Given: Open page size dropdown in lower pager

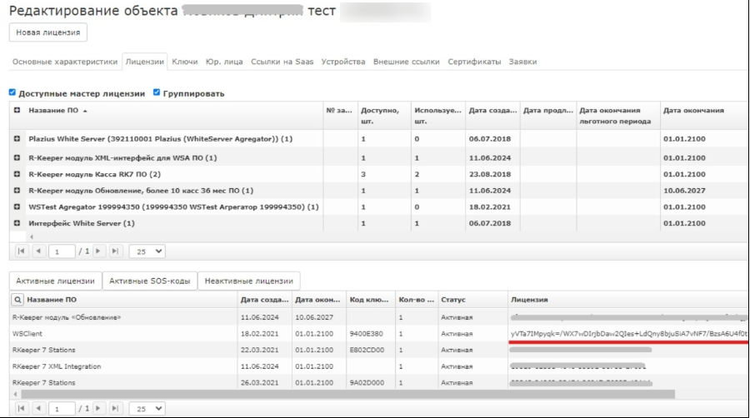Looking at the screenshot, I should pos(147,409).
